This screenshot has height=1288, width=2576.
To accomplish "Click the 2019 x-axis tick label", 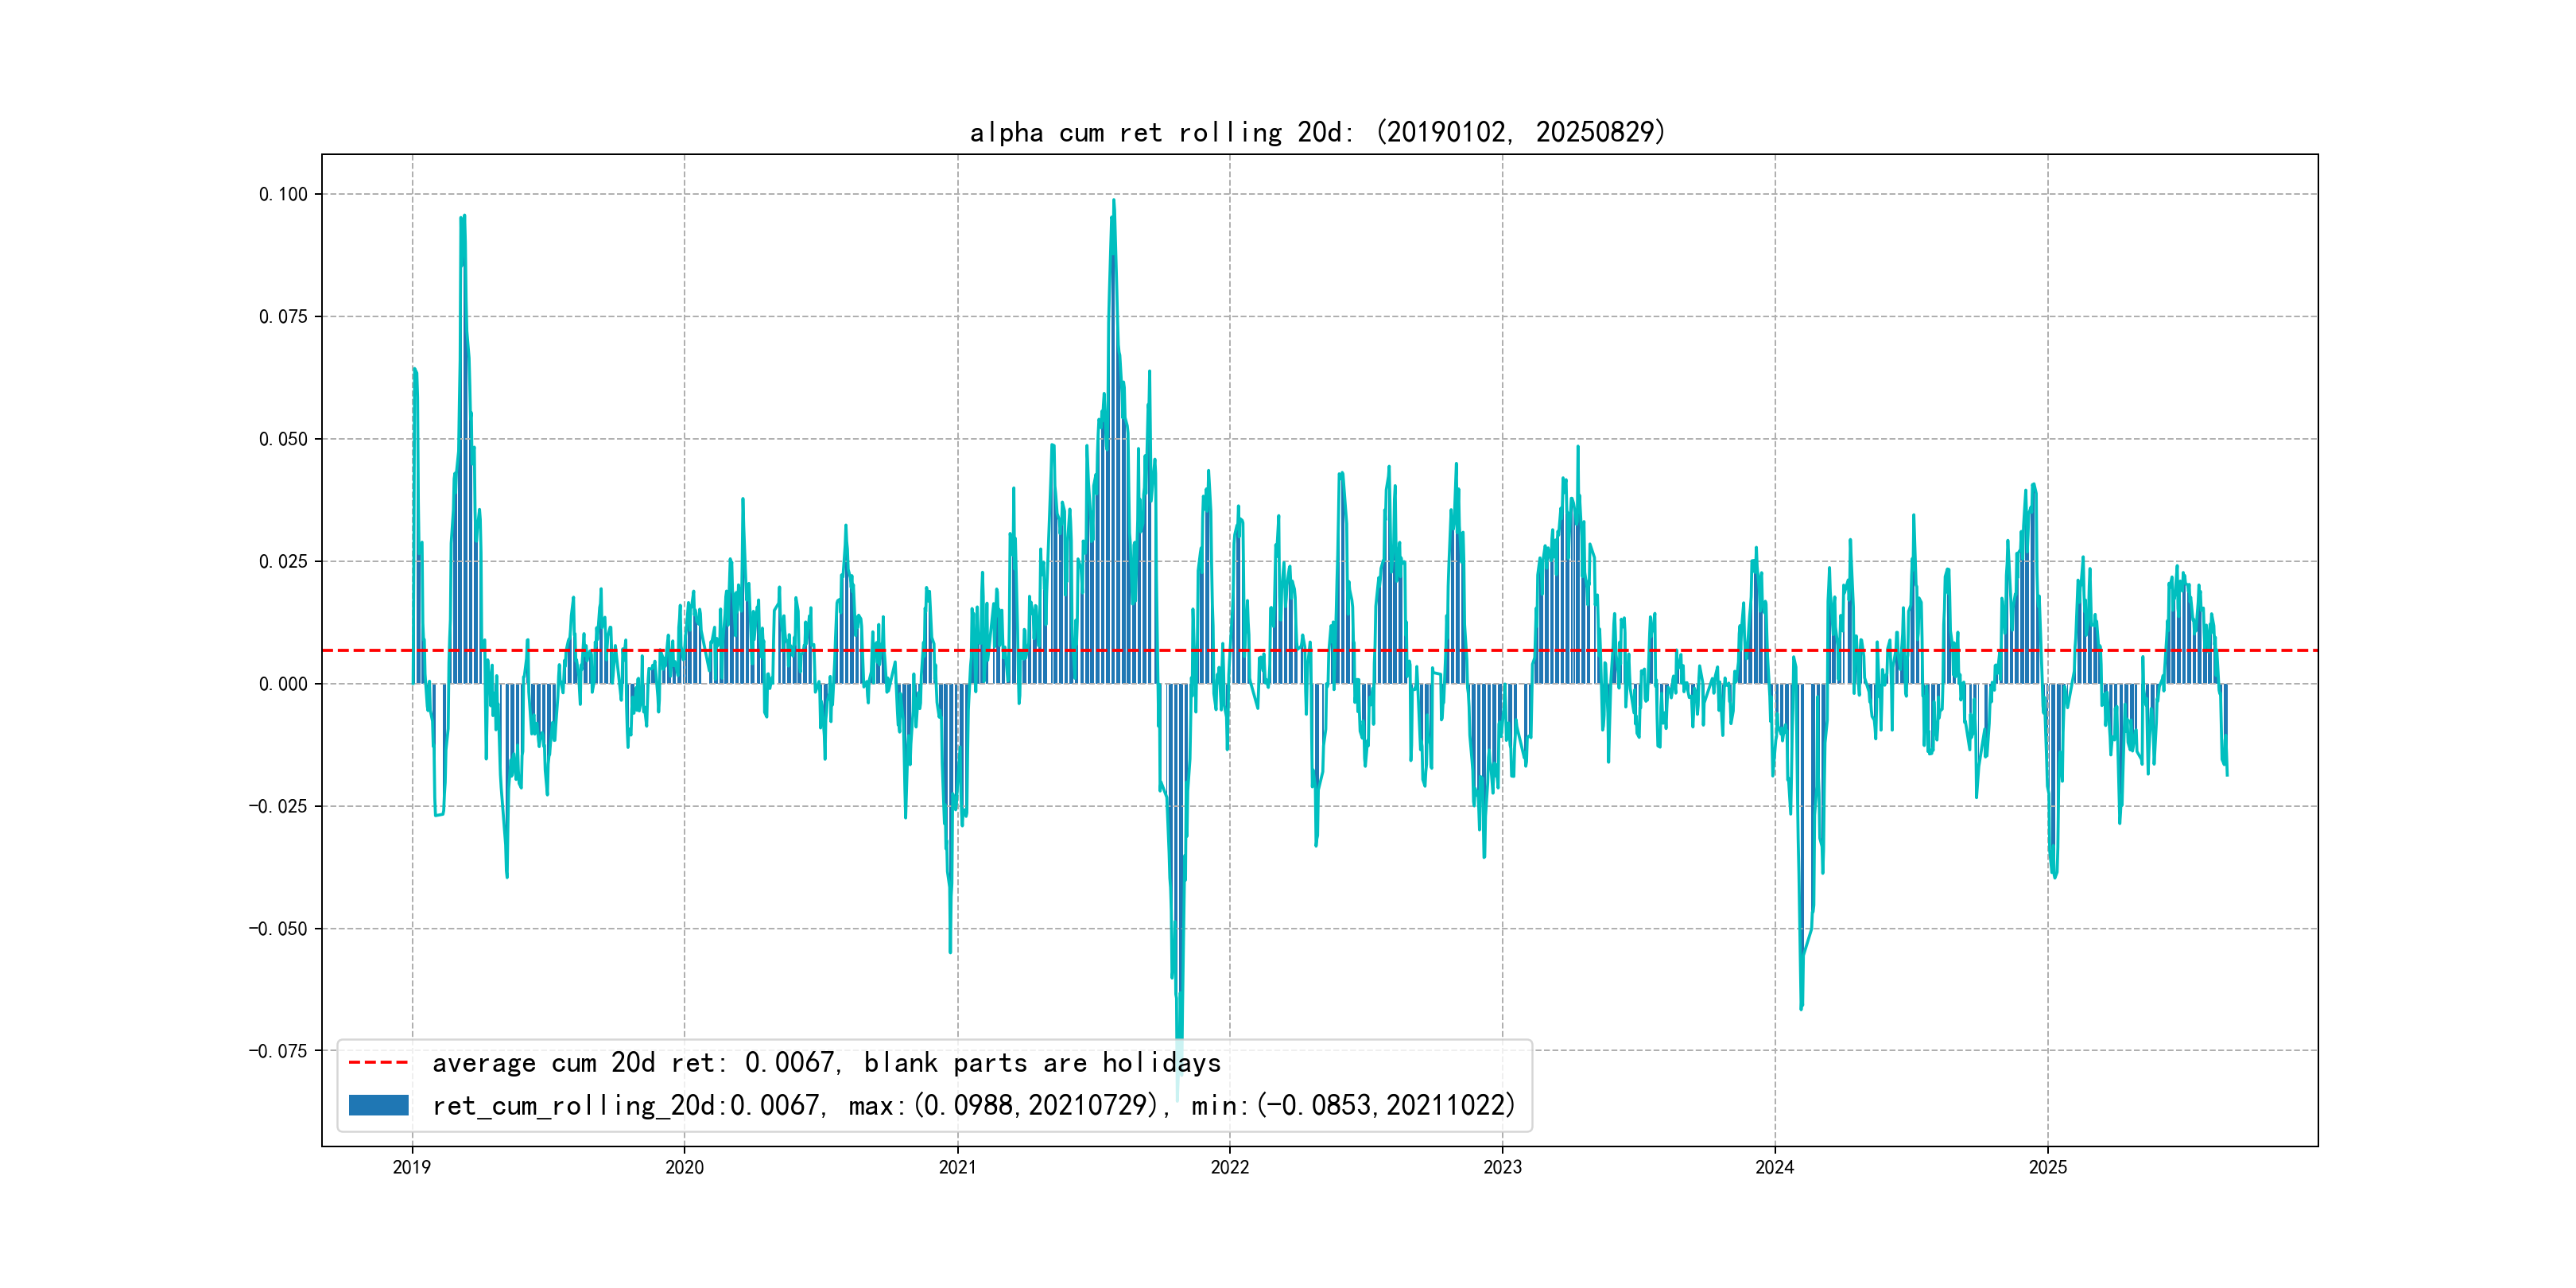I will 412,1167.
